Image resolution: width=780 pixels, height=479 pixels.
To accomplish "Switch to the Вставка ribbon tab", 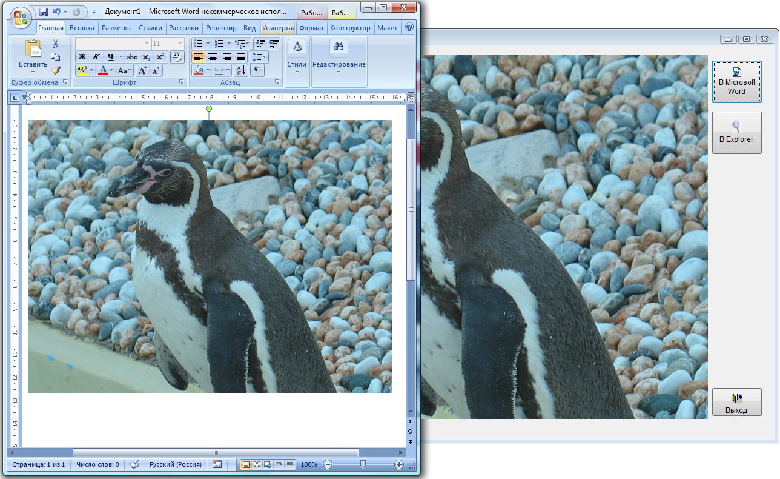I will tap(82, 28).
